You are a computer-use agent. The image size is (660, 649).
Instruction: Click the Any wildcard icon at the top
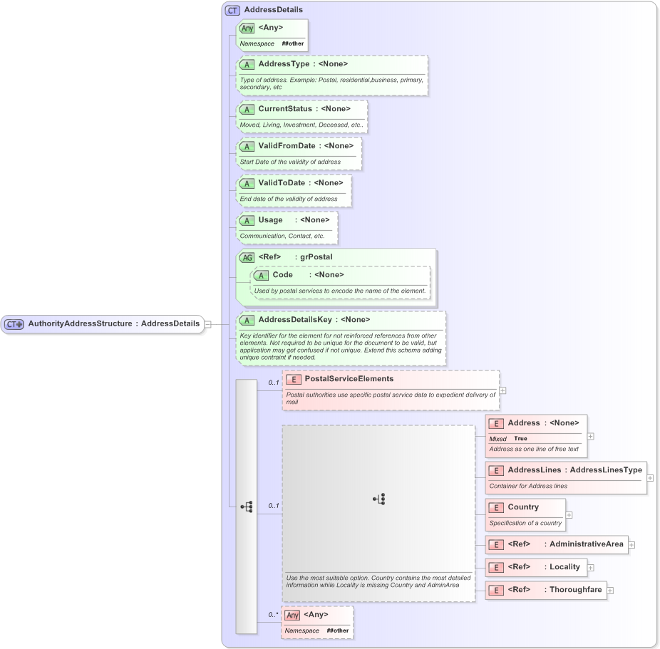(247, 28)
